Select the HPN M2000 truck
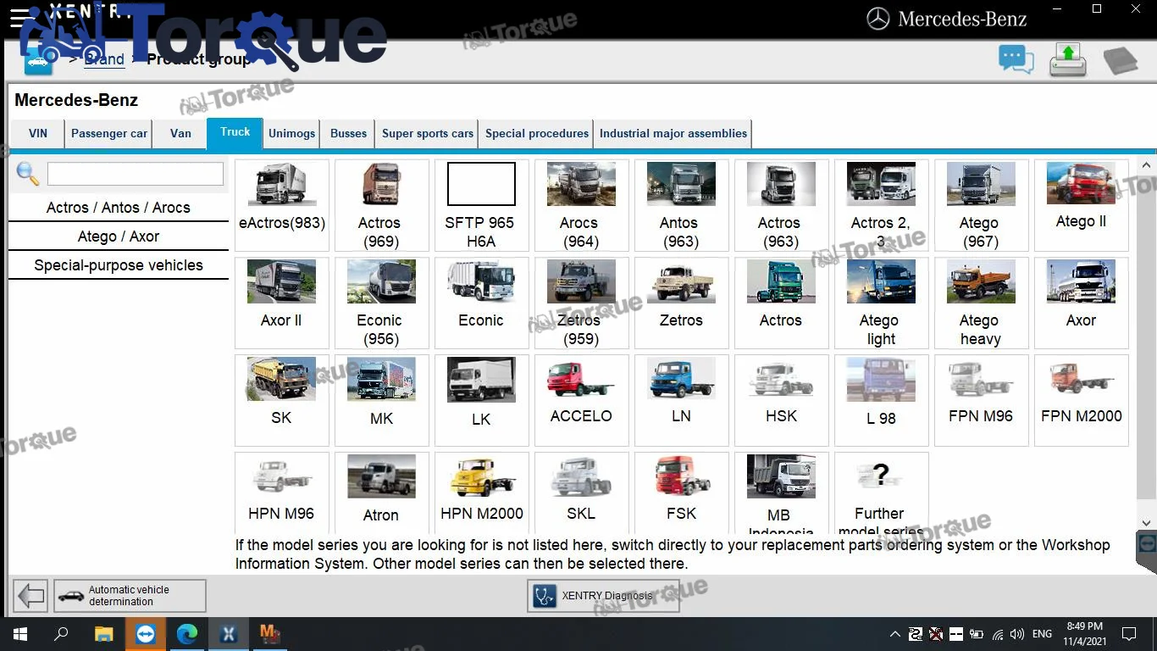 [482, 492]
